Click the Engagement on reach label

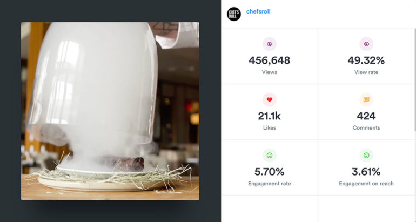click(x=366, y=184)
